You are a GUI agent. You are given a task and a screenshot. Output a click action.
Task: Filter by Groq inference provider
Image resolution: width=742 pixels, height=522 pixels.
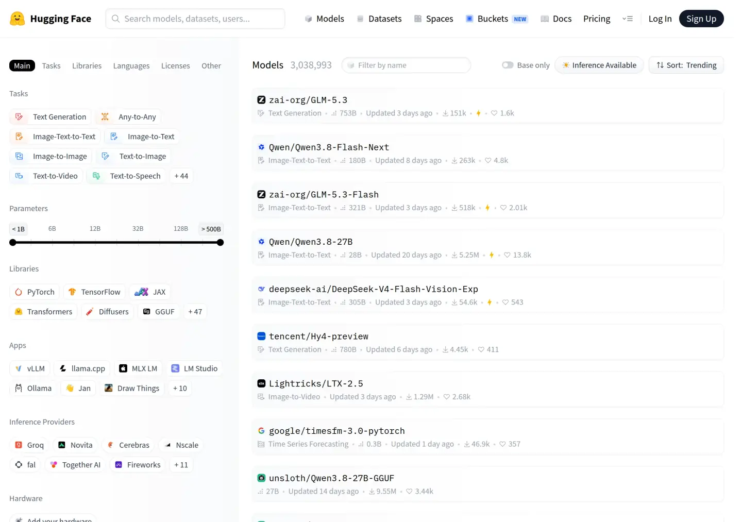(29, 445)
